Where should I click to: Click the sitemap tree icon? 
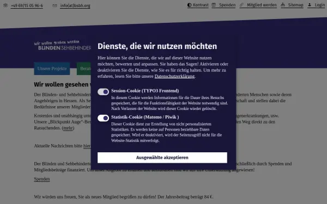tap(283, 5)
